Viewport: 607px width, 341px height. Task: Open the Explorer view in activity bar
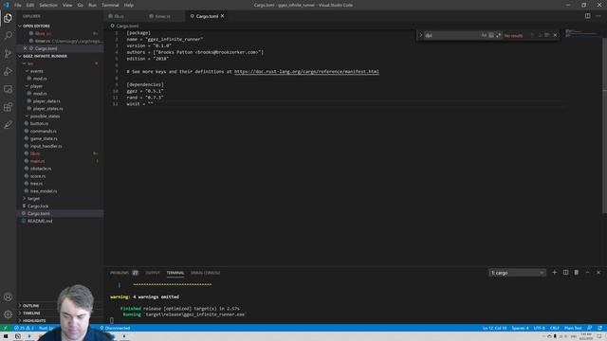(8, 18)
